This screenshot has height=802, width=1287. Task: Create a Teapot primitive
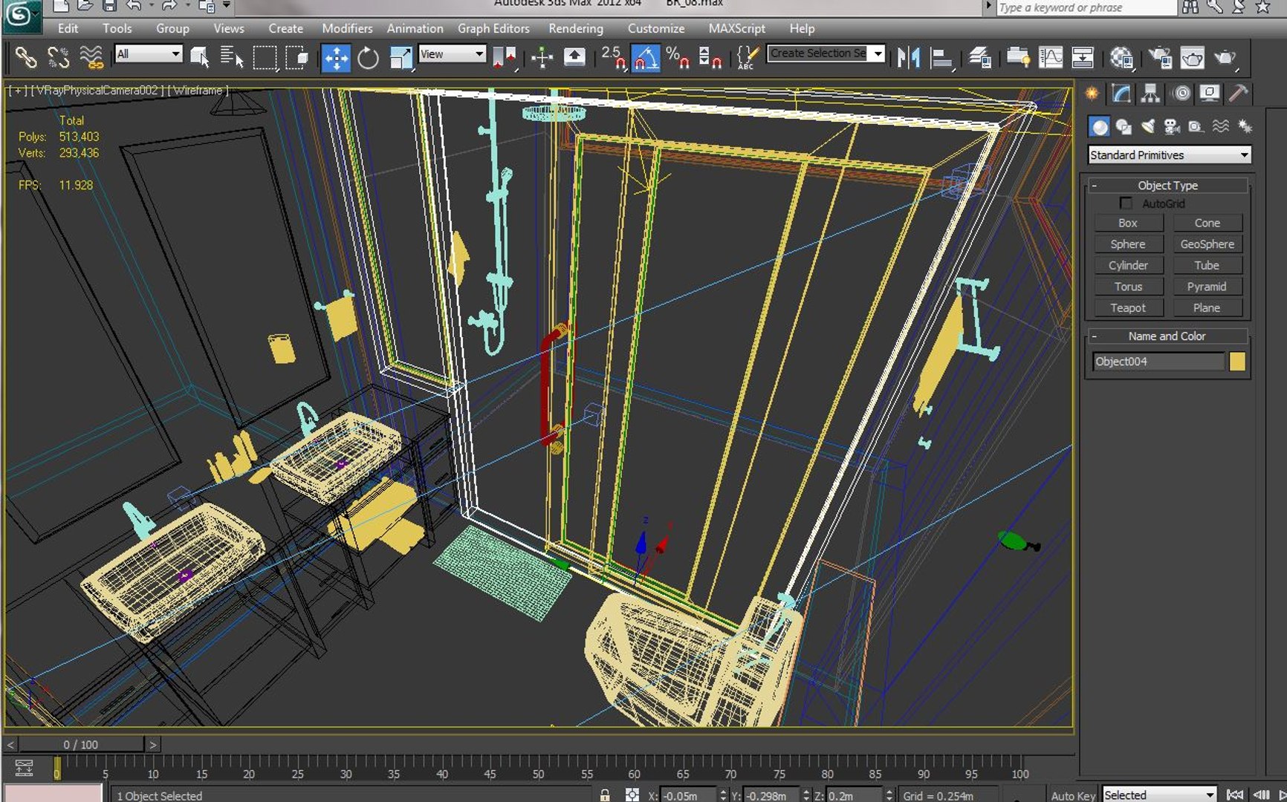click(x=1127, y=307)
